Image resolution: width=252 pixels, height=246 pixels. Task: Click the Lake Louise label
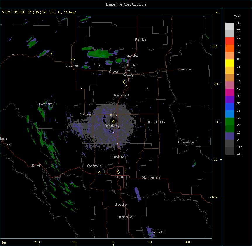5,141
